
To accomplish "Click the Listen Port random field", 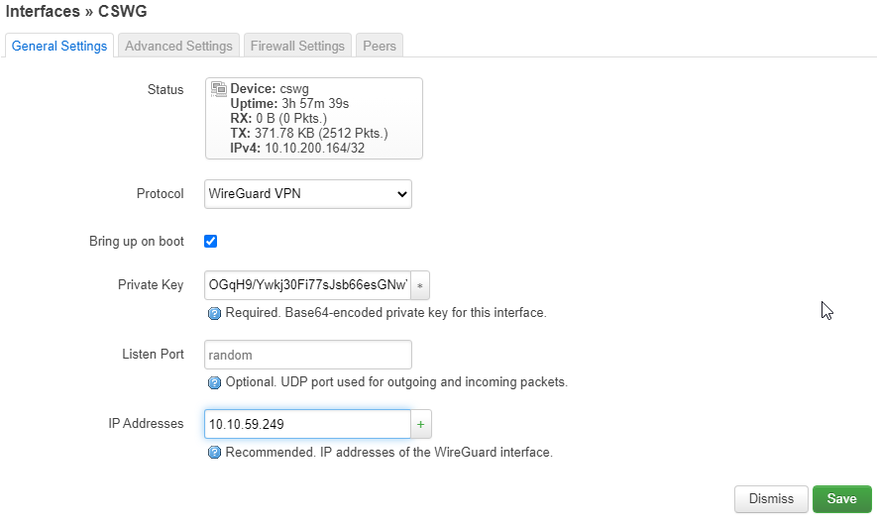I will point(308,355).
